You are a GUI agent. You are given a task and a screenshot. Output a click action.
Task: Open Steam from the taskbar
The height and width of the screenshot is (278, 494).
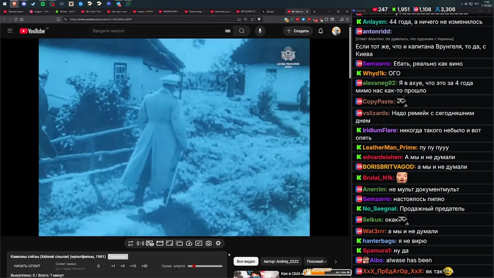coord(33,4)
